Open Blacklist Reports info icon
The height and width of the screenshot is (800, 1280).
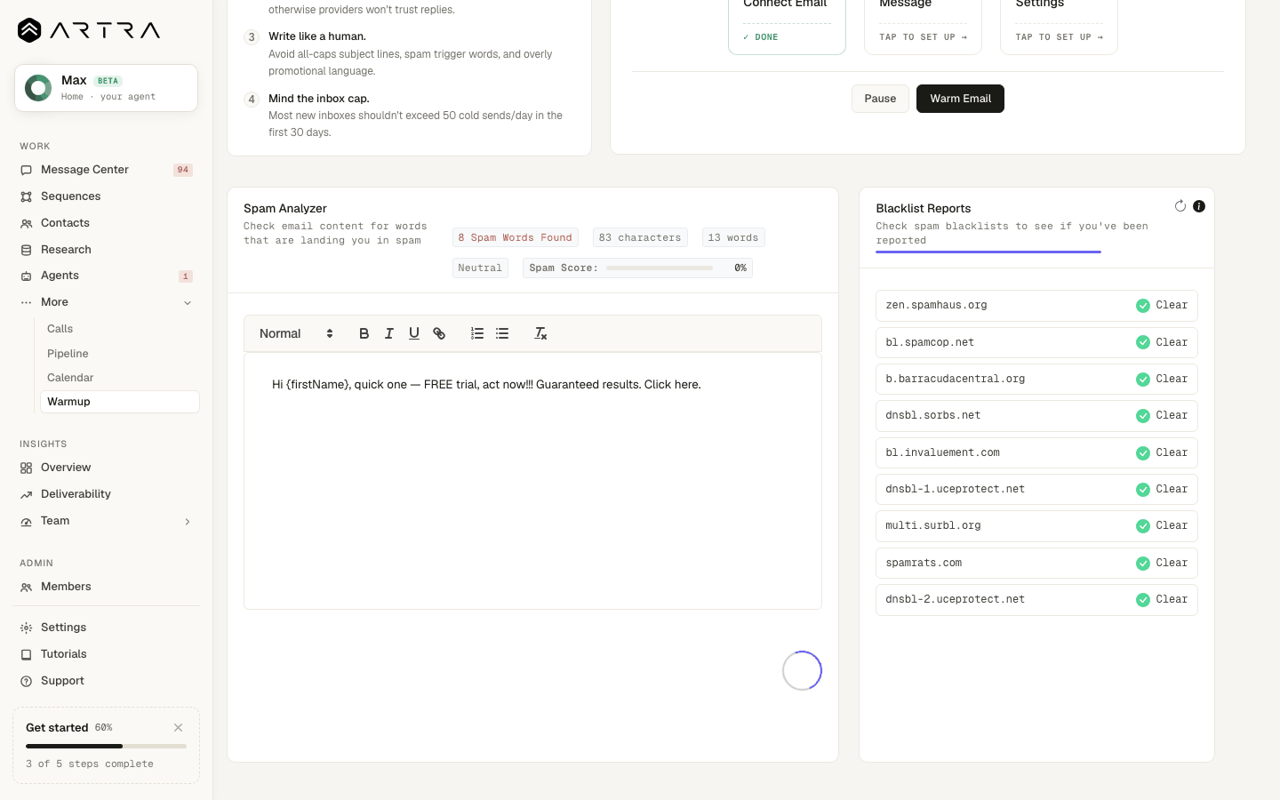pyautogui.click(x=1199, y=206)
